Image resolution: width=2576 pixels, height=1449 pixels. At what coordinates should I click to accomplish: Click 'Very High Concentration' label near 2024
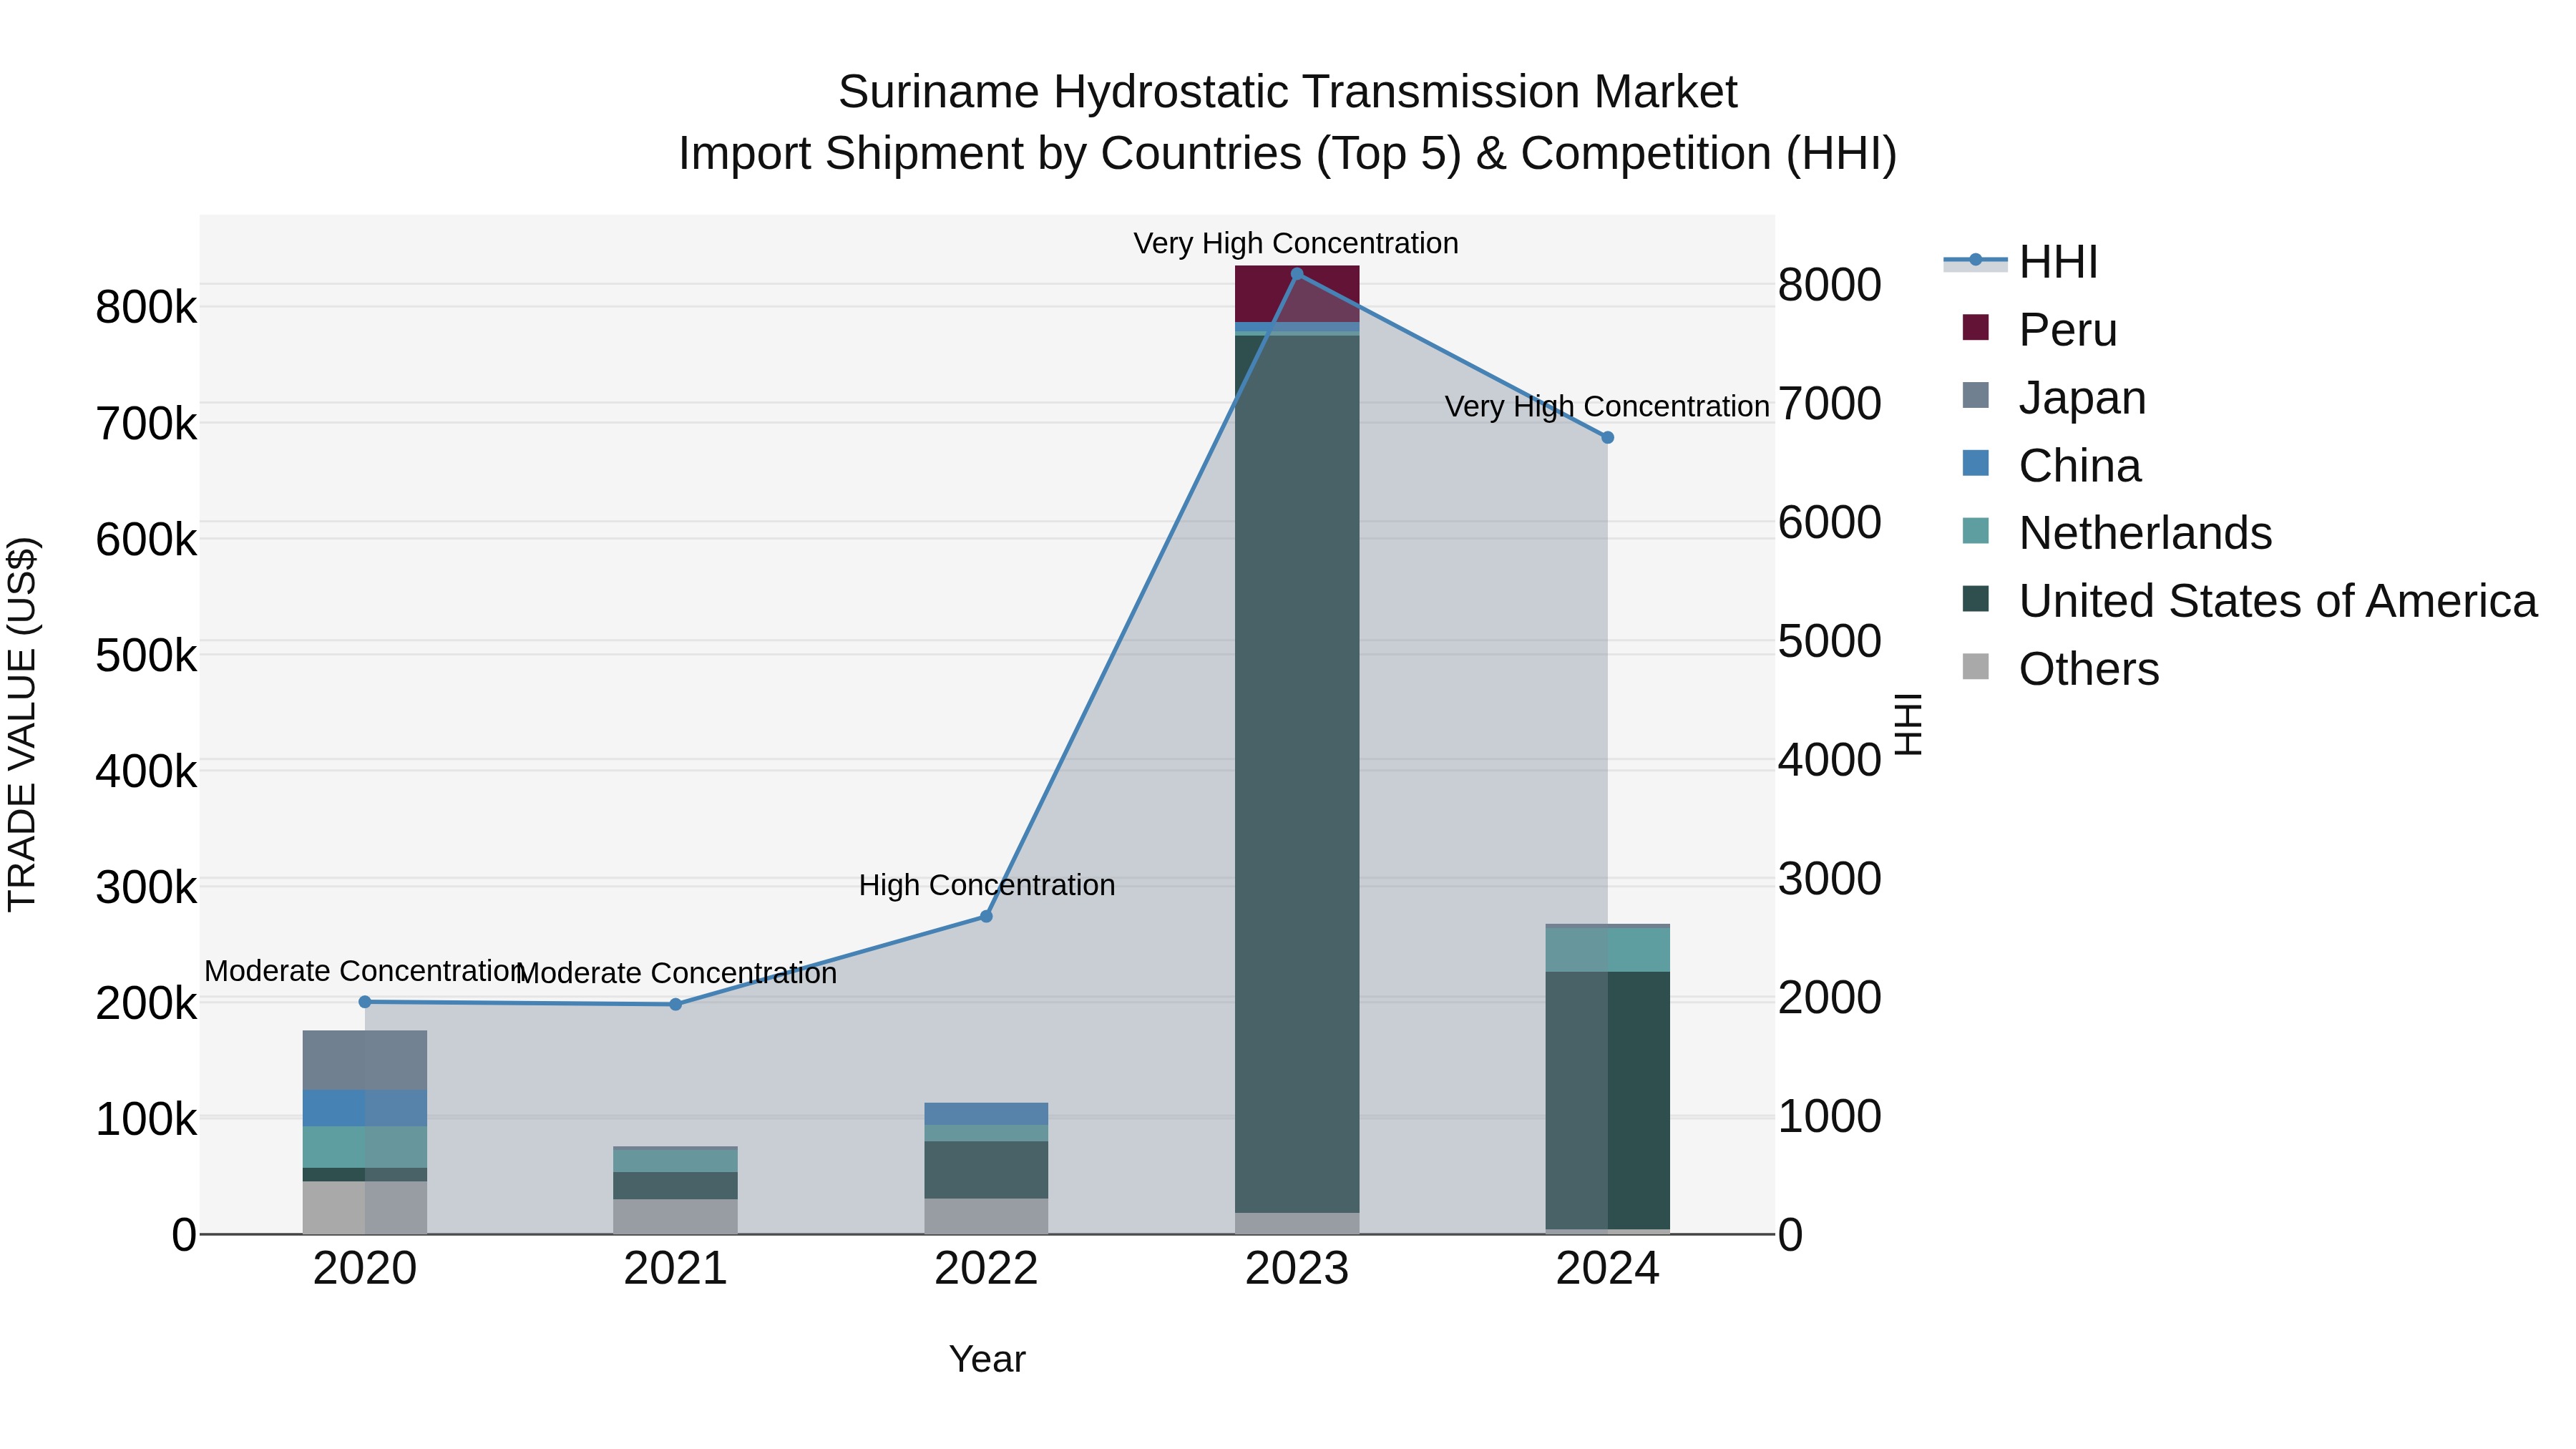1607,406
